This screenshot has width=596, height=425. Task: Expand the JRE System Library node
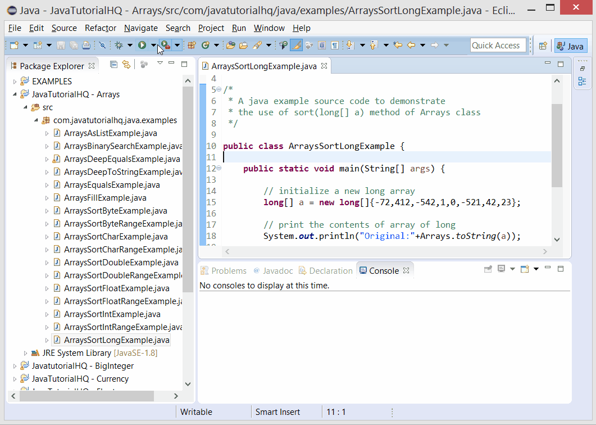[x=25, y=352]
